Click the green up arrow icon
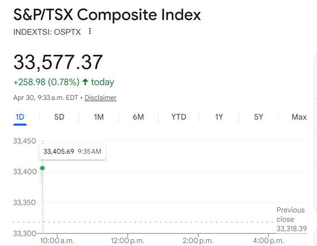 [86, 82]
